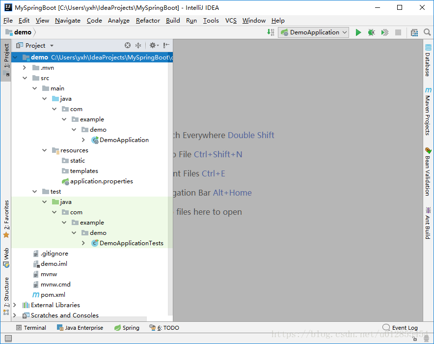Image resolution: width=434 pixels, height=344 pixels.
Task: Open 7: Structure side tab
Action: pos(6,296)
